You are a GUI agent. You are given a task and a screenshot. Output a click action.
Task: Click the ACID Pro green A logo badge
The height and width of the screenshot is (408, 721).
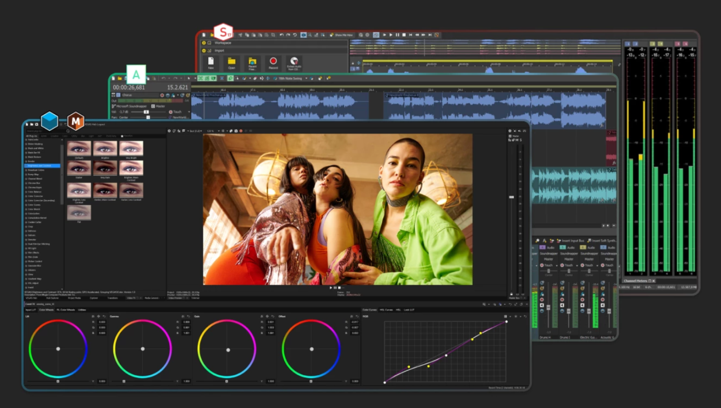(136, 75)
